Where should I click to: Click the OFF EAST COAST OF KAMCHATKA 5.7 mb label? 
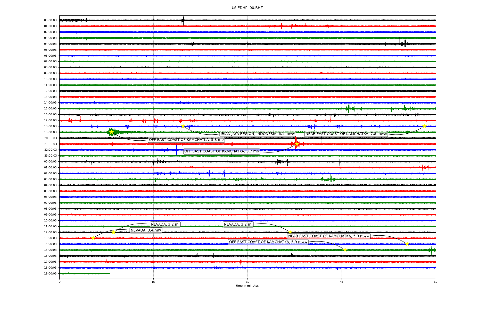coord(221,151)
